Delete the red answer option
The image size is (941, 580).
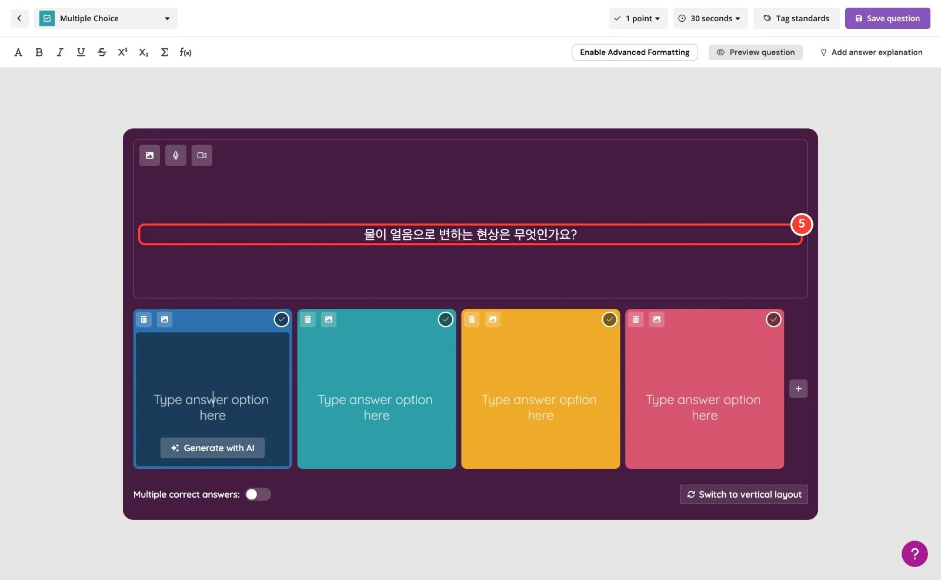(636, 319)
